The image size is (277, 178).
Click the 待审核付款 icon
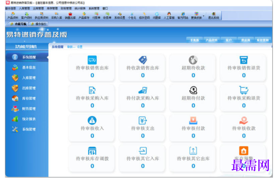point(193,120)
